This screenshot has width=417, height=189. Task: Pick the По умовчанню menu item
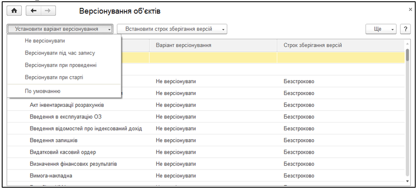(x=42, y=91)
